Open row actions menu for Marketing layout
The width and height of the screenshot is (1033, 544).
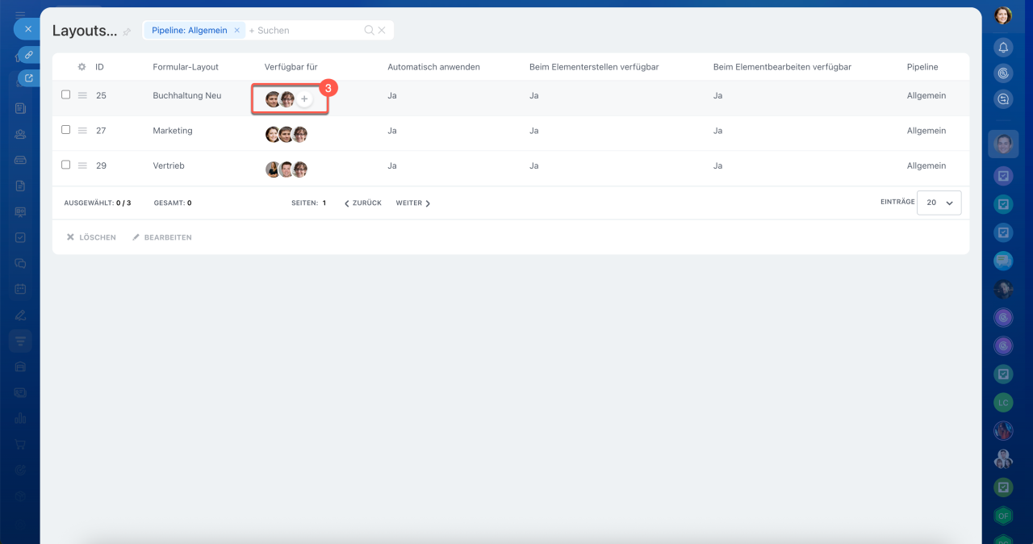pos(82,131)
